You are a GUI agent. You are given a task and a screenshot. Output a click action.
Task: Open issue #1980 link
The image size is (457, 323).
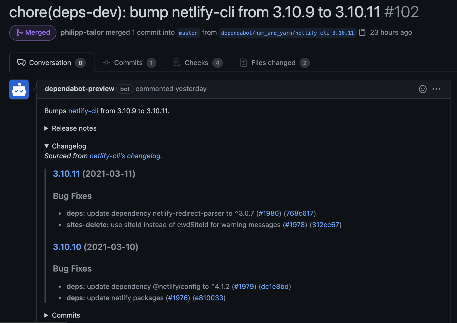[x=269, y=213]
